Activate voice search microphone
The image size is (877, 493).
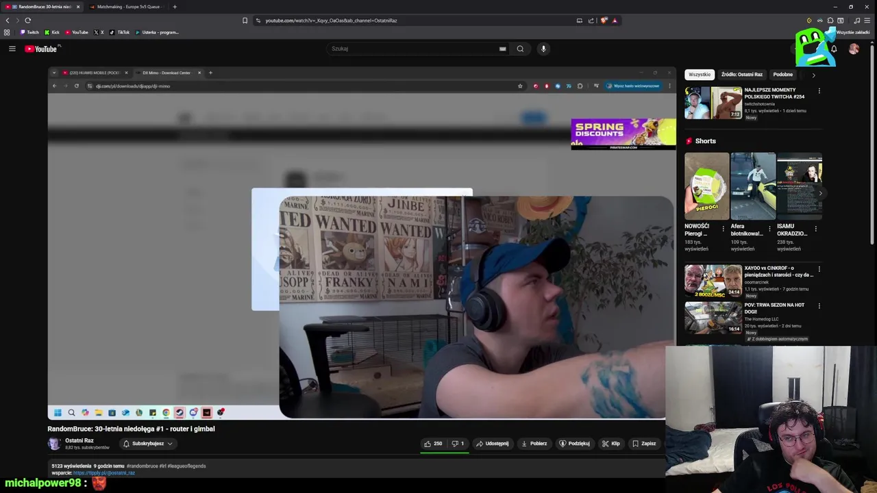[x=543, y=49]
